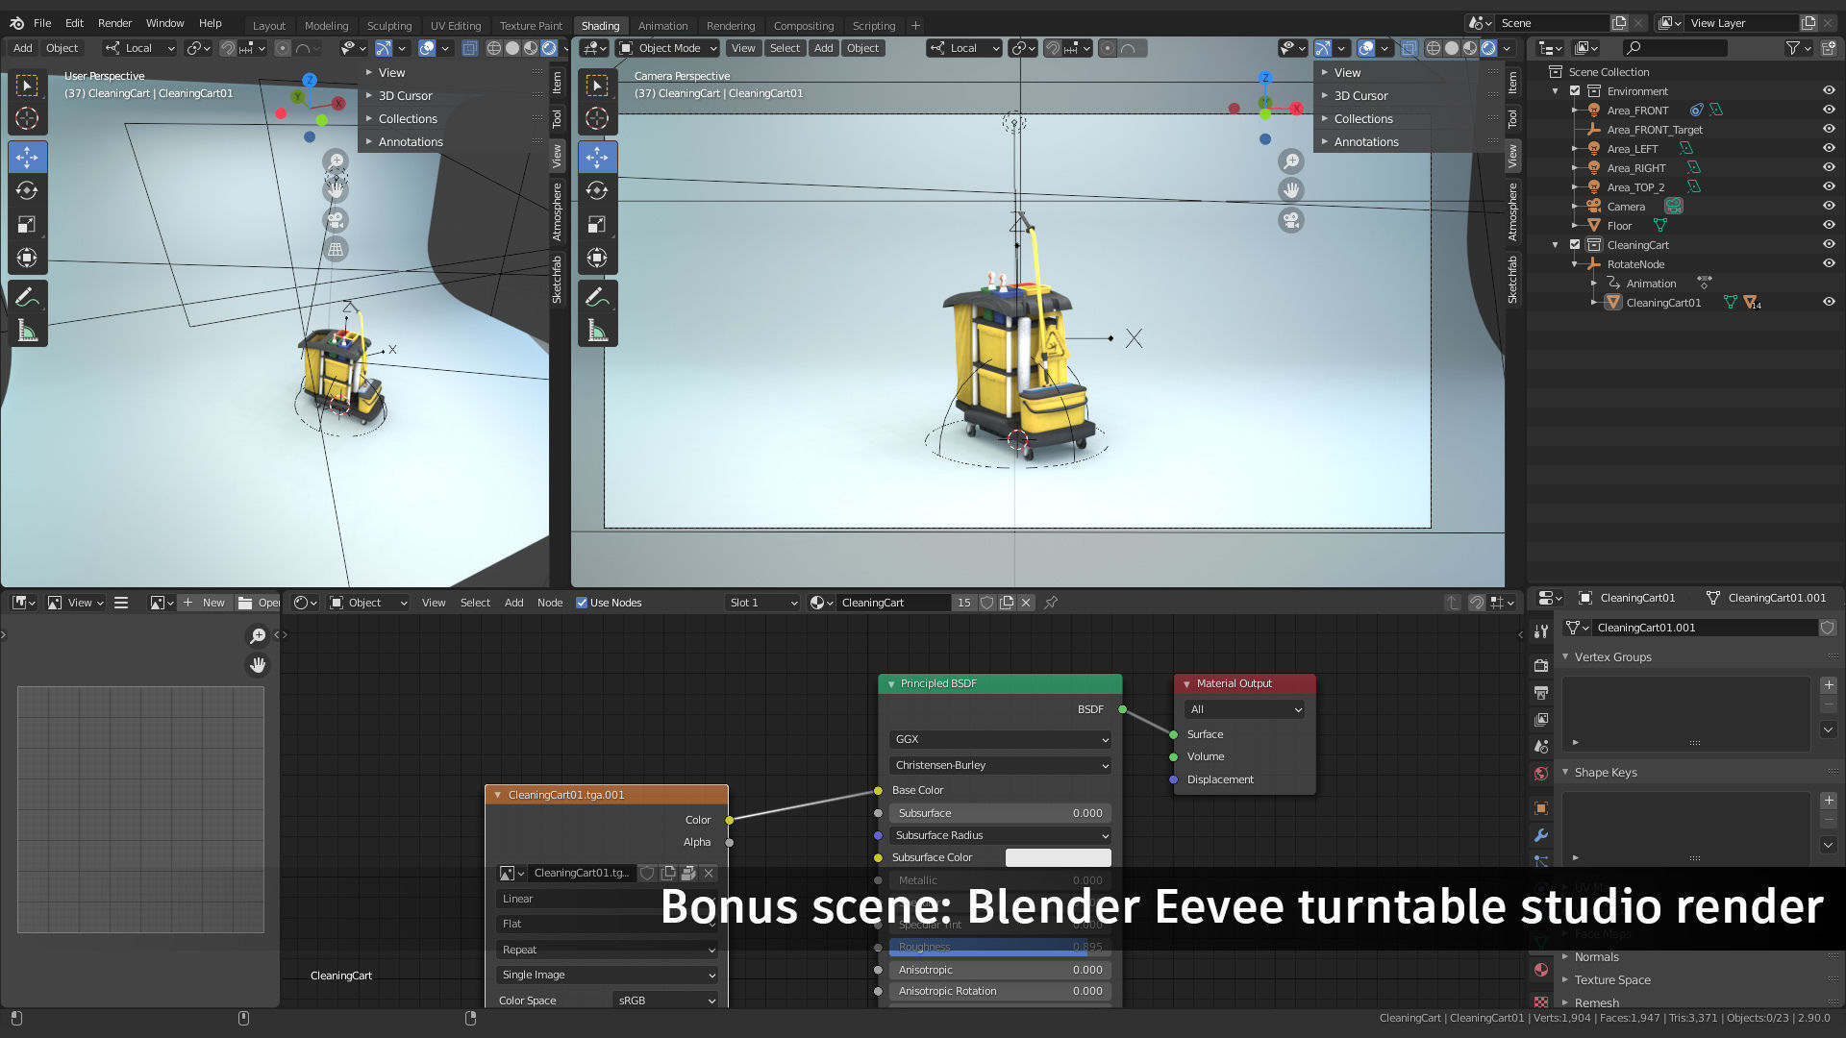Select the Cursor tool in camera viewport
The width and height of the screenshot is (1846, 1038).
[x=597, y=118]
